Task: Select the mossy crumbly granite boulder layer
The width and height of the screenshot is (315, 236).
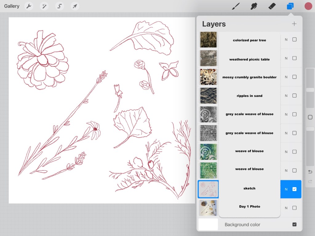Action: [249, 77]
